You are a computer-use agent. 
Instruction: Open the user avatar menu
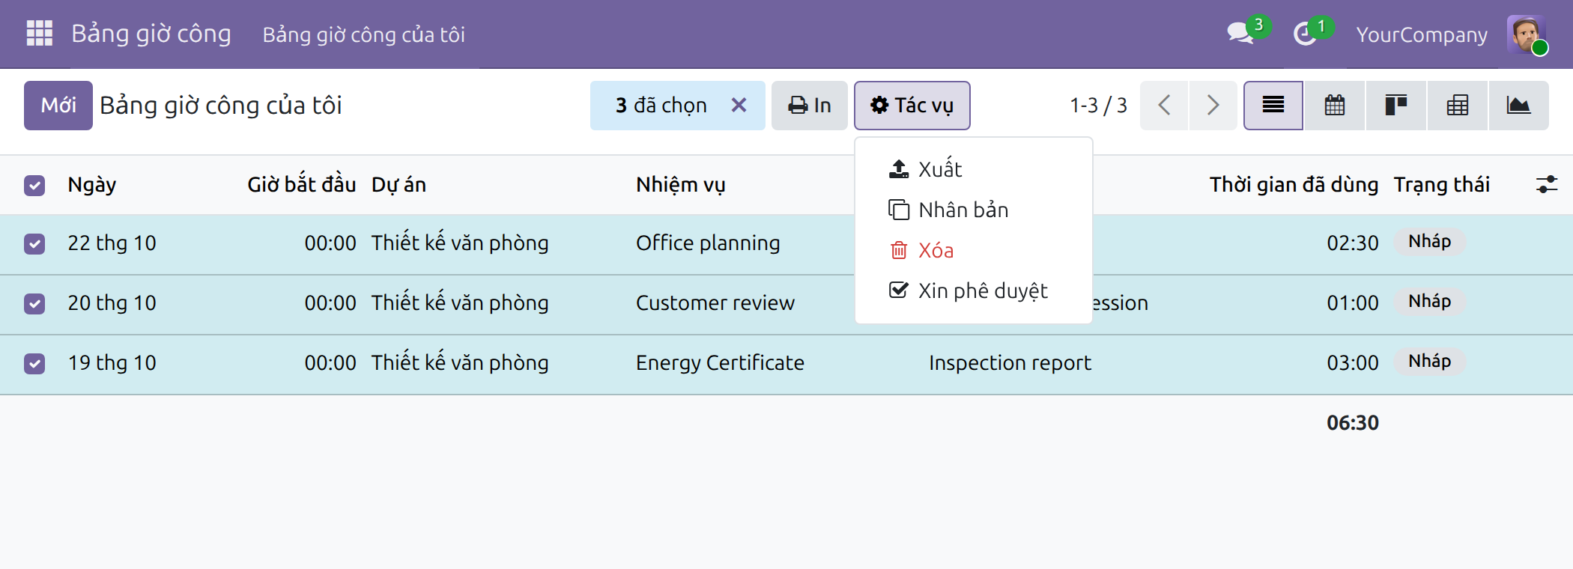[1527, 34]
